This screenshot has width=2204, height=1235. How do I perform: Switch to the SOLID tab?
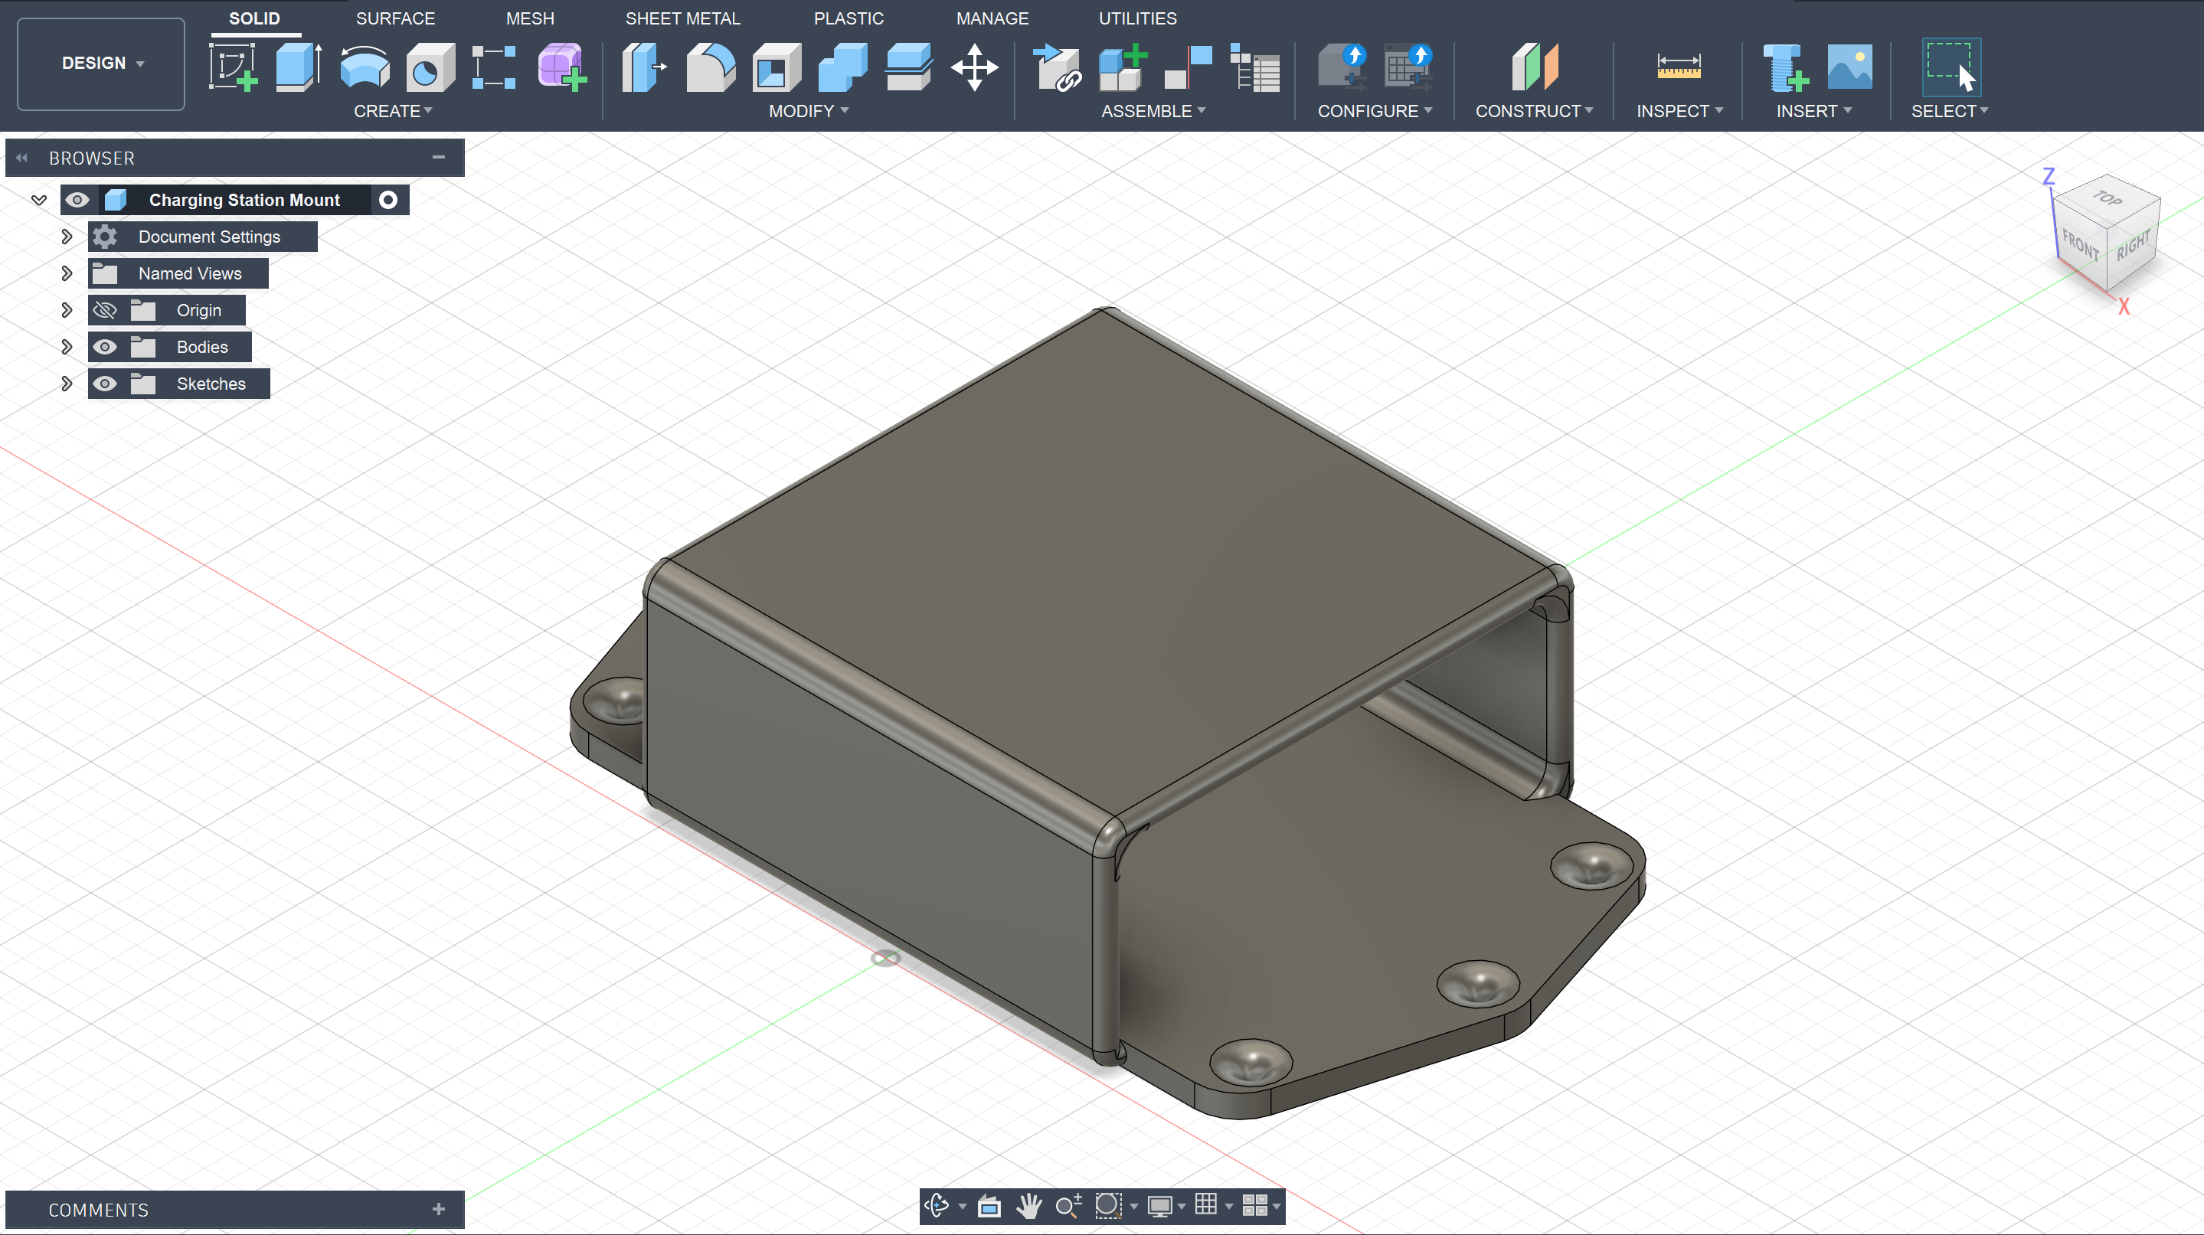(254, 19)
